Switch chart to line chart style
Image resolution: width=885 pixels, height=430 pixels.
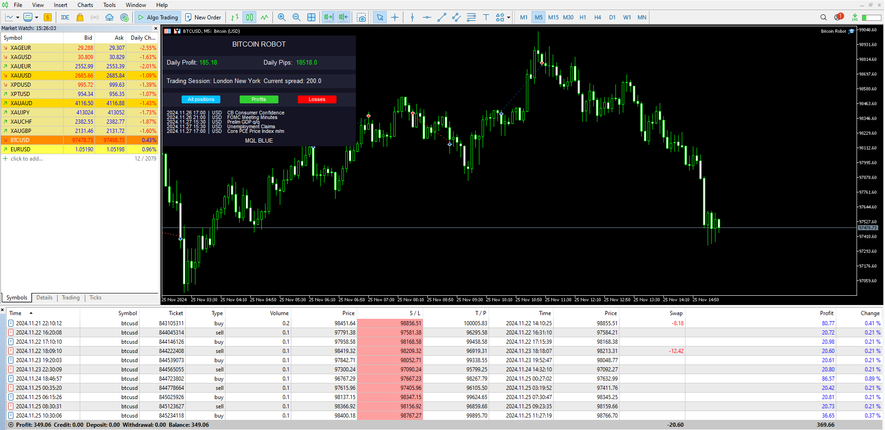[x=264, y=18]
